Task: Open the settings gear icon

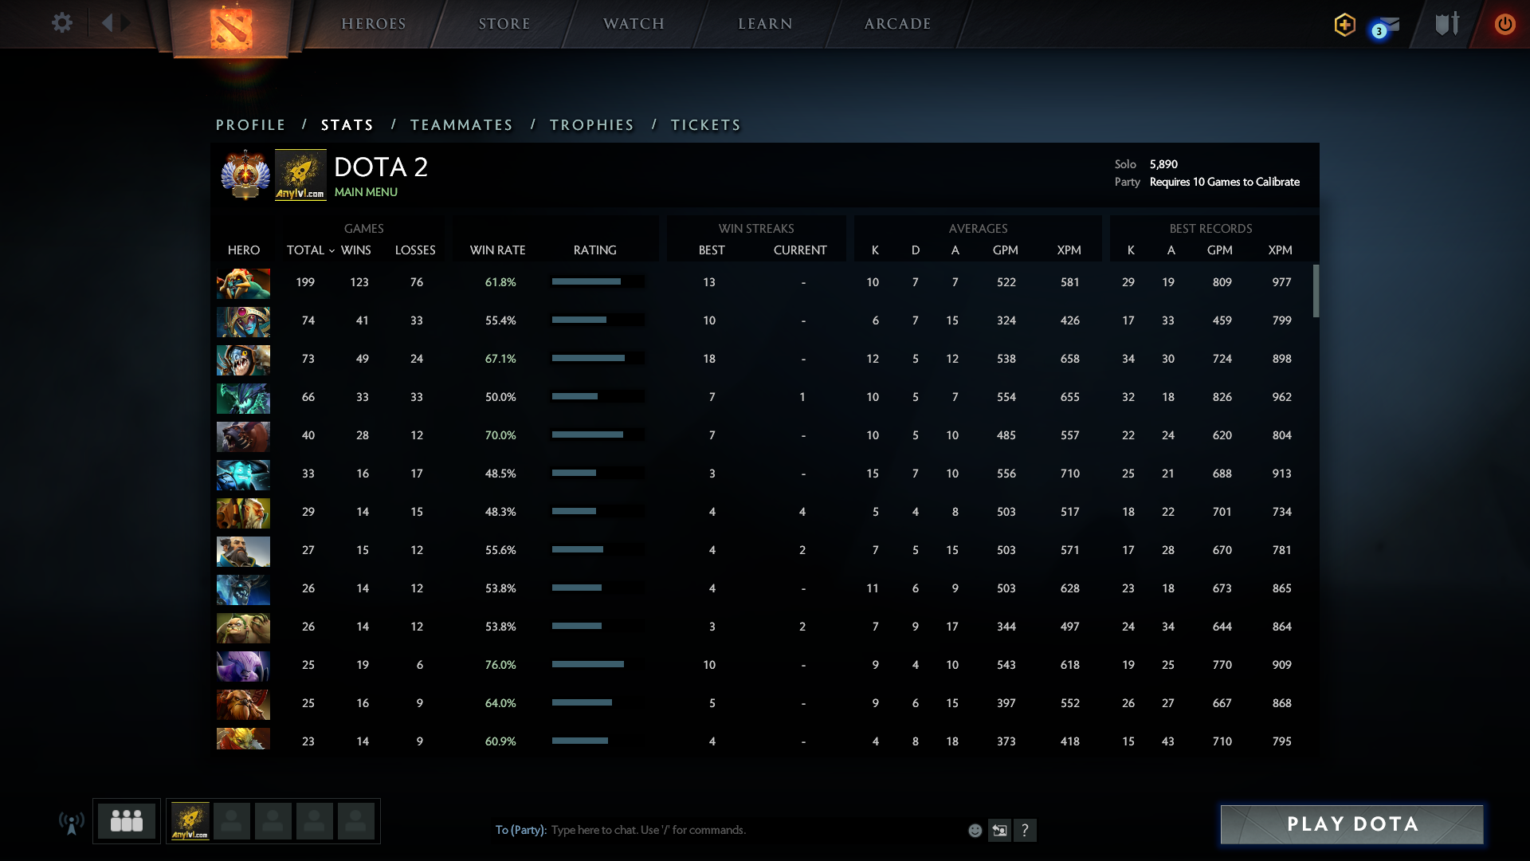Action: point(62,23)
